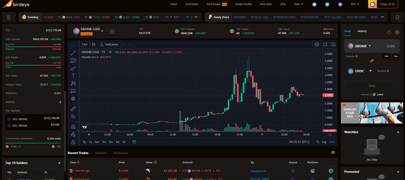The height and width of the screenshot is (180, 405).
Task: Open the Stats menu dropdown
Action: [x=298, y=4]
